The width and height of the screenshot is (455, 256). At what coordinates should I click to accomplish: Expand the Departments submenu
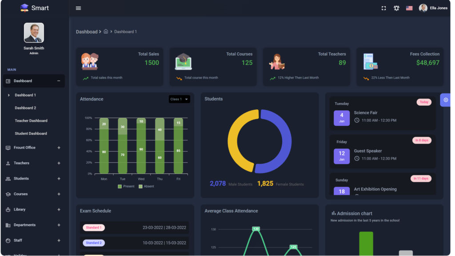tap(59, 225)
